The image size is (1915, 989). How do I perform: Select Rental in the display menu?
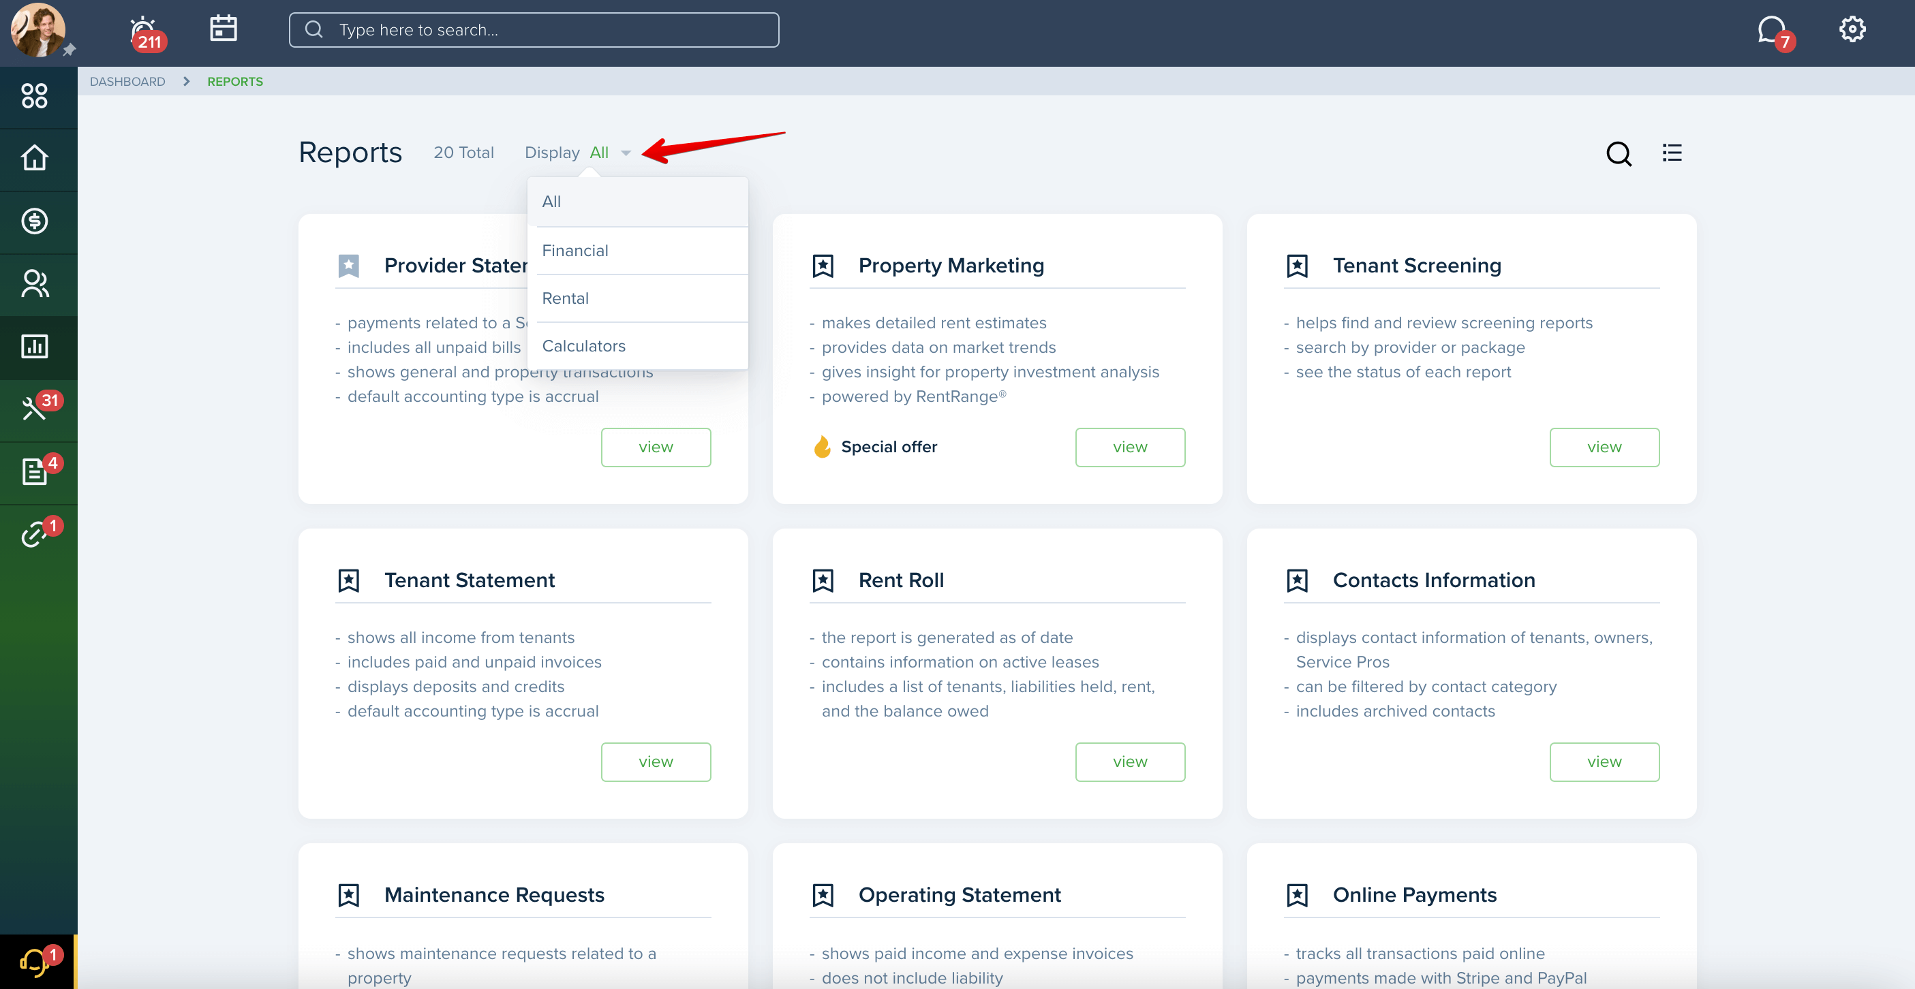[x=637, y=298]
